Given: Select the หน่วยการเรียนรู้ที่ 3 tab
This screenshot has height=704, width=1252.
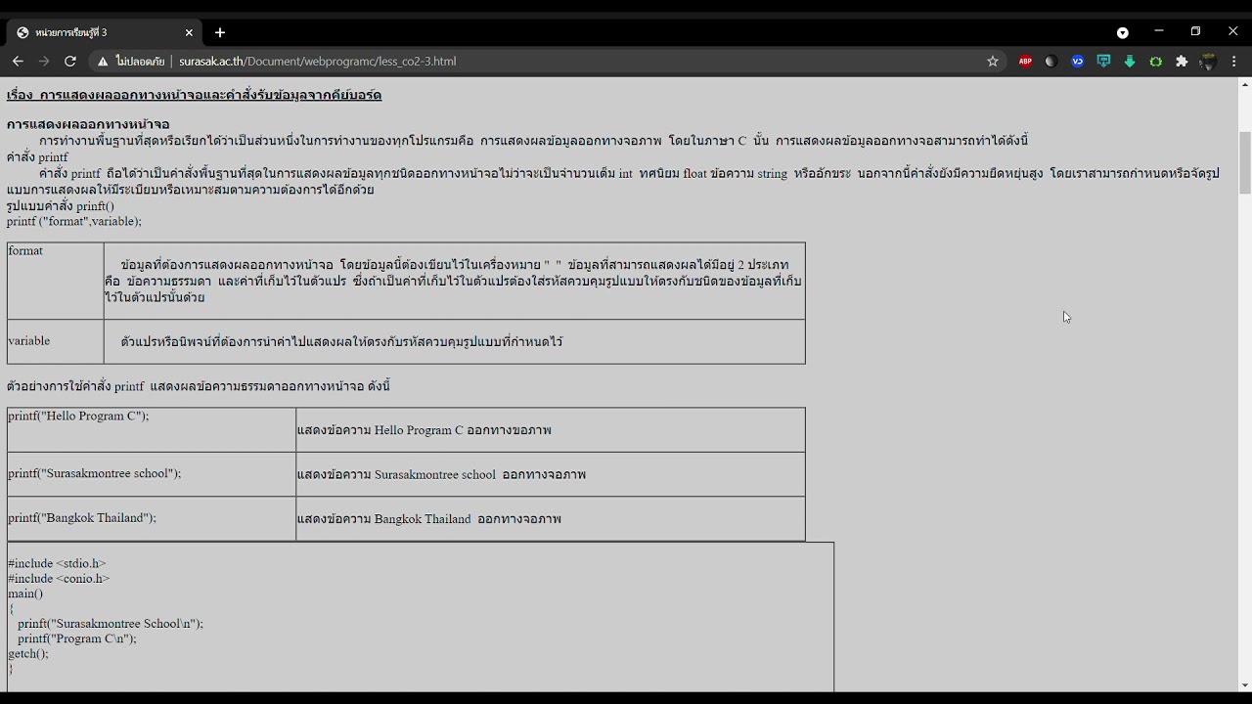Looking at the screenshot, I should point(106,32).
